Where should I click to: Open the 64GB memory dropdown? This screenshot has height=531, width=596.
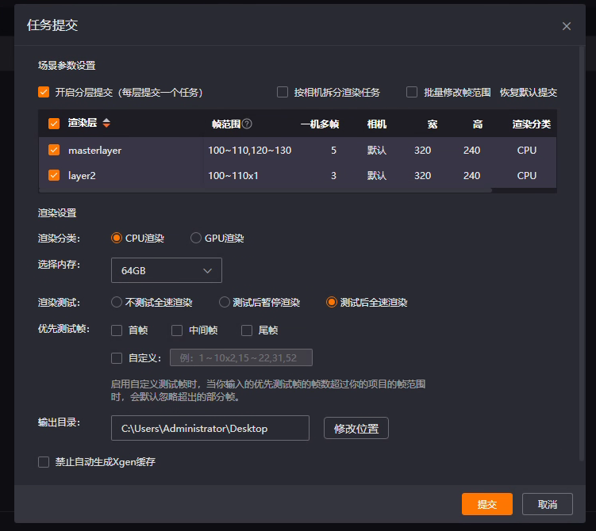[x=166, y=270]
